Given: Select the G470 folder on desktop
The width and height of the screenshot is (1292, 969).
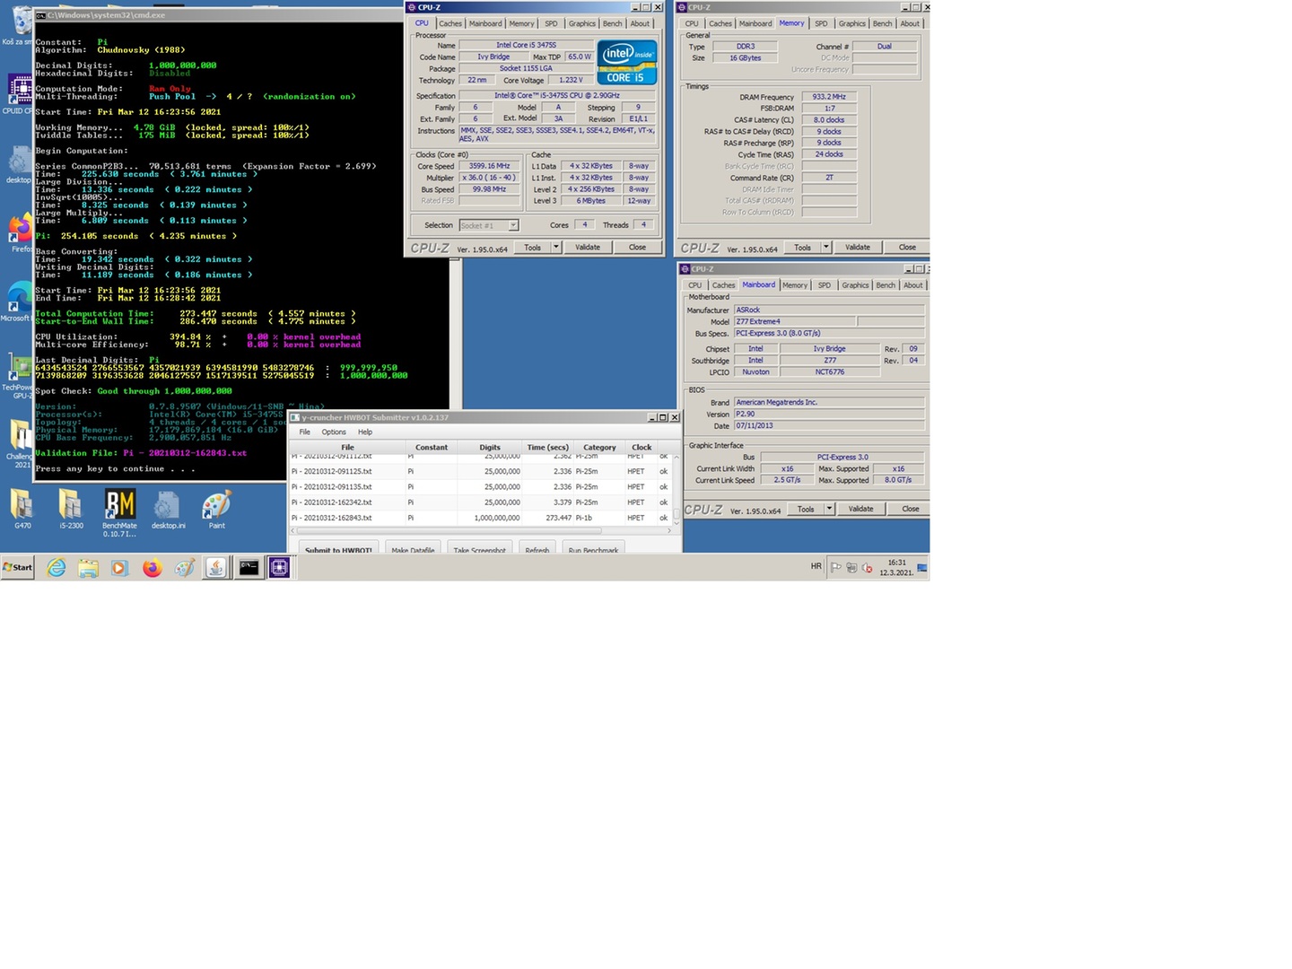Looking at the screenshot, I should (x=22, y=510).
